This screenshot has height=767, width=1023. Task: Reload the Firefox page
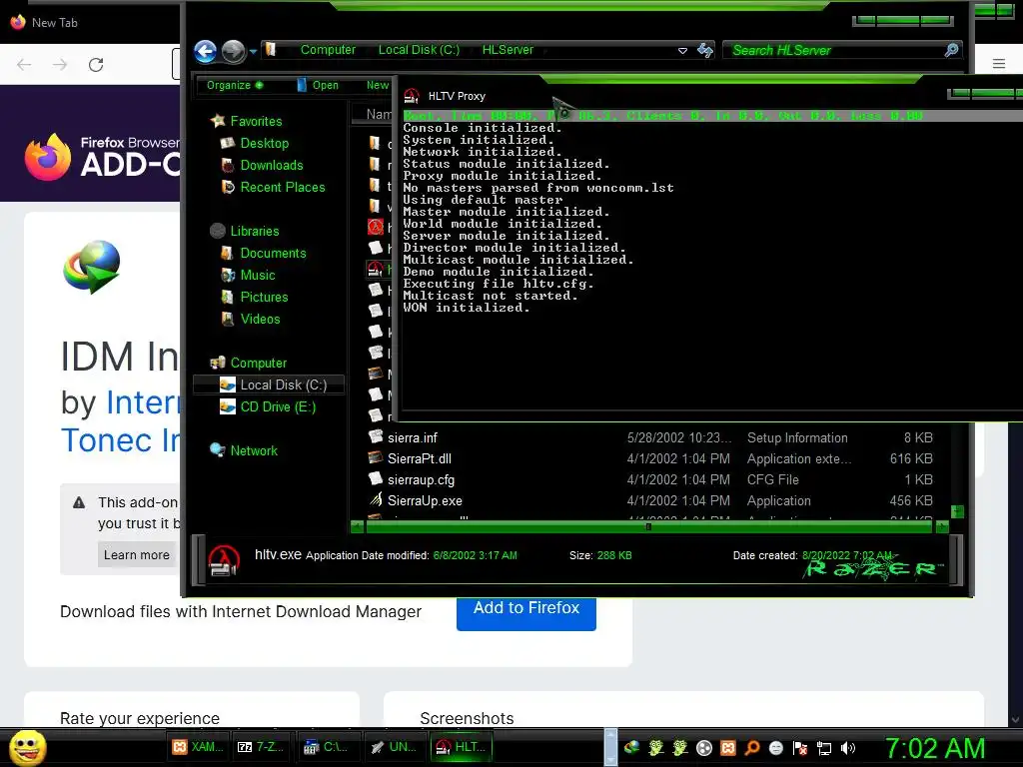point(96,65)
